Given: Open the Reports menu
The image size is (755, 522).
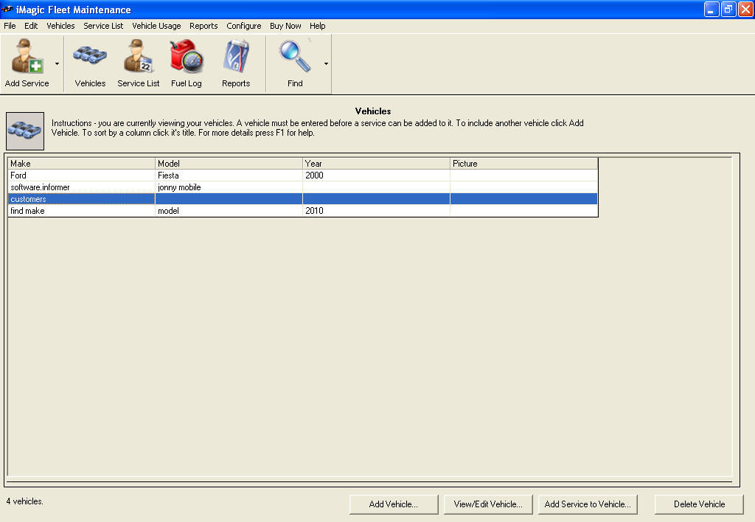Looking at the screenshot, I should (x=203, y=26).
